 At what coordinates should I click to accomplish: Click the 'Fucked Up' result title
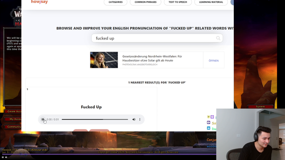[x=91, y=107]
